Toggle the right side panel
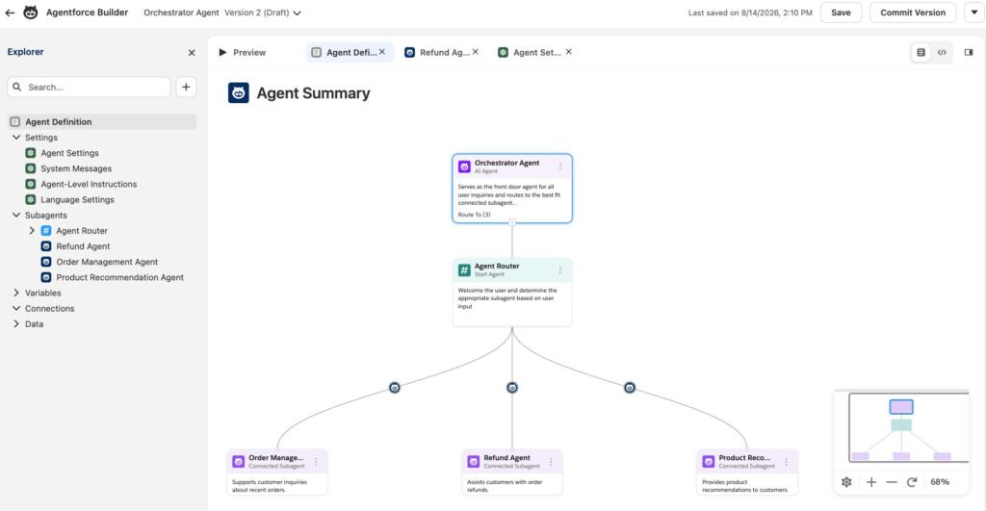The height and width of the screenshot is (511, 986). (969, 53)
